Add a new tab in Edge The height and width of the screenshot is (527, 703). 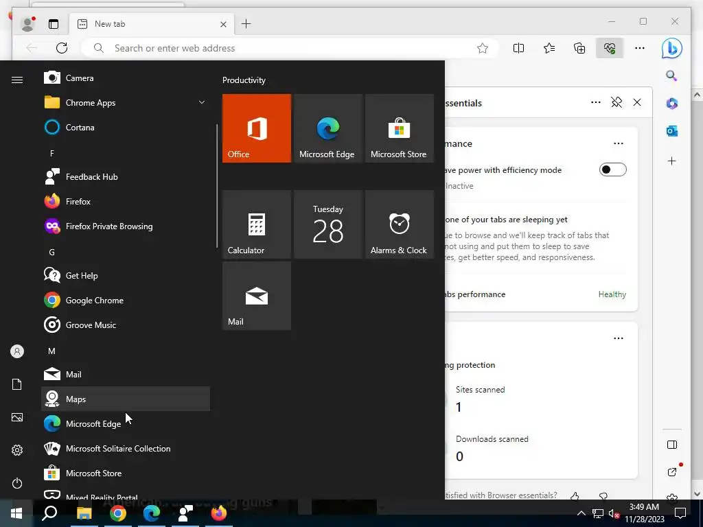pyautogui.click(x=246, y=24)
